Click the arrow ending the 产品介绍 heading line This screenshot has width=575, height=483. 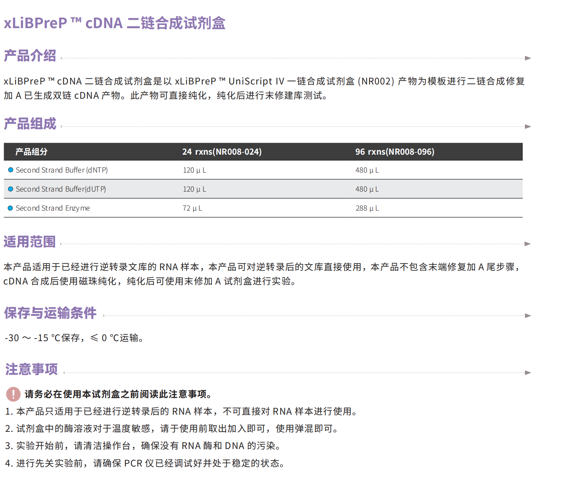coord(528,58)
